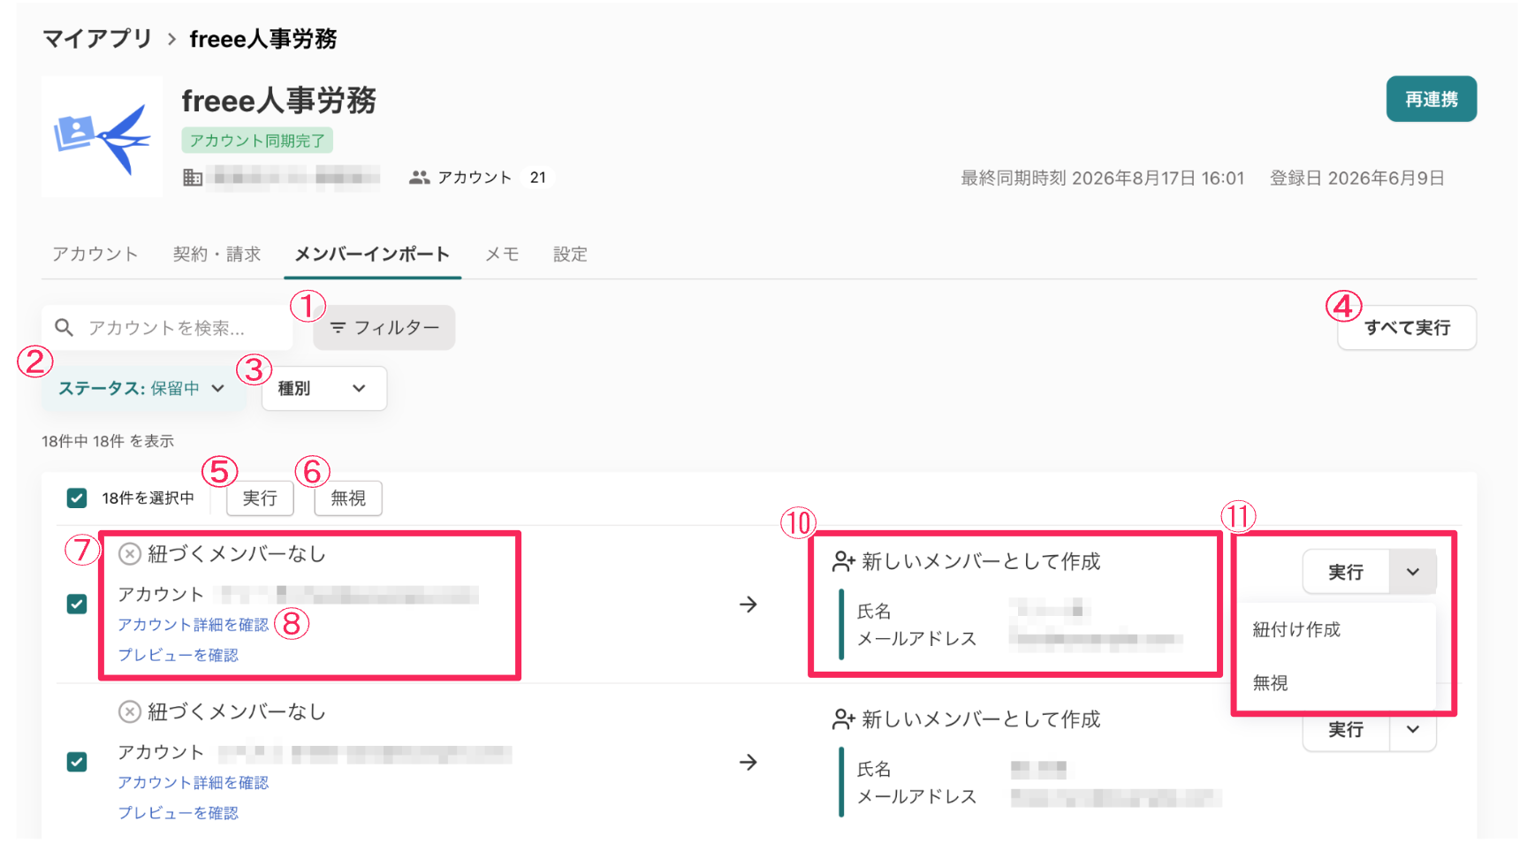
Task: Click the second row's right arrow icon
Action: click(x=748, y=763)
